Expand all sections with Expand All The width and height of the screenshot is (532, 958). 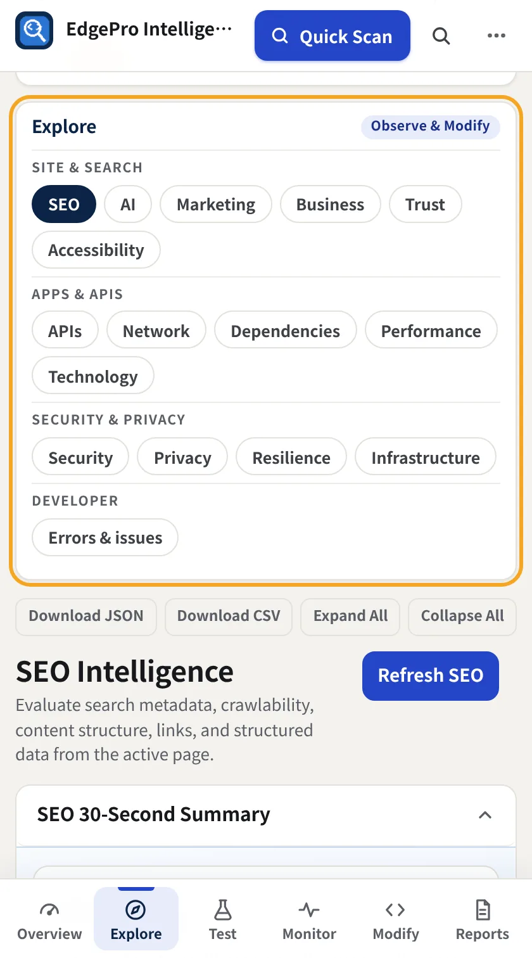click(x=350, y=616)
